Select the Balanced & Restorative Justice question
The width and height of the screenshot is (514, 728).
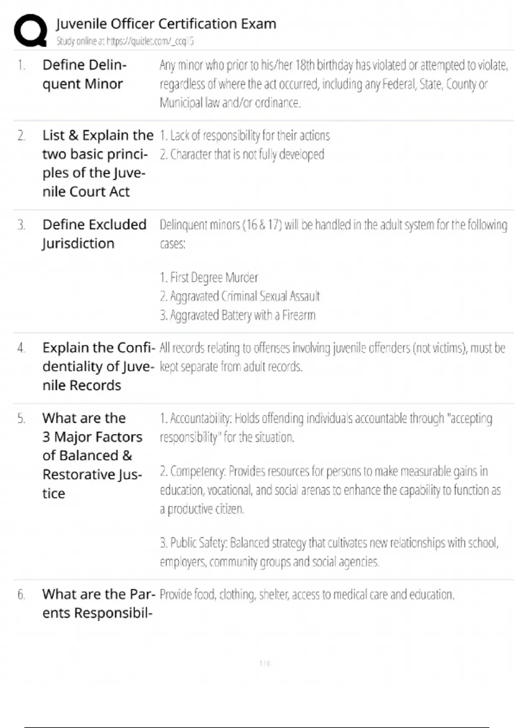92,455
